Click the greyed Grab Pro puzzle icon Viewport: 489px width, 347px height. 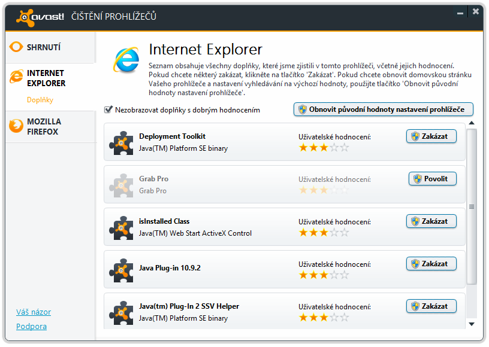pyautogui.click(x=121, y=185)
